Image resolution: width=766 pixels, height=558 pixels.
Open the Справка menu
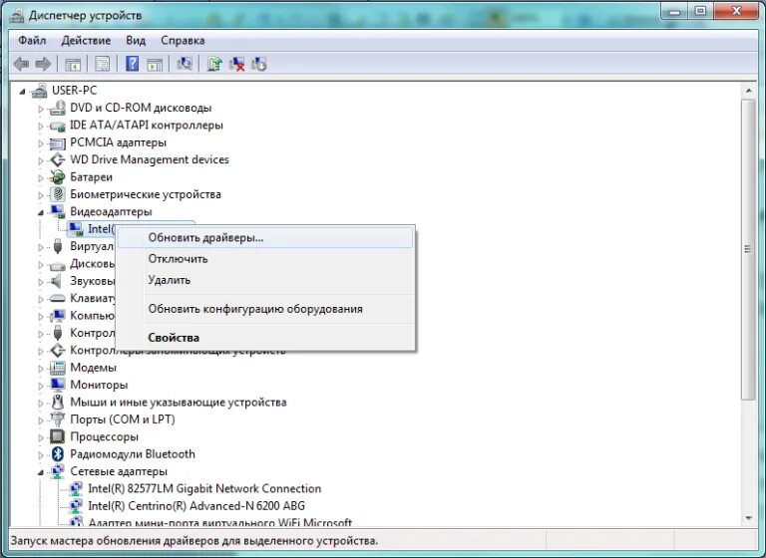(183, 41)
